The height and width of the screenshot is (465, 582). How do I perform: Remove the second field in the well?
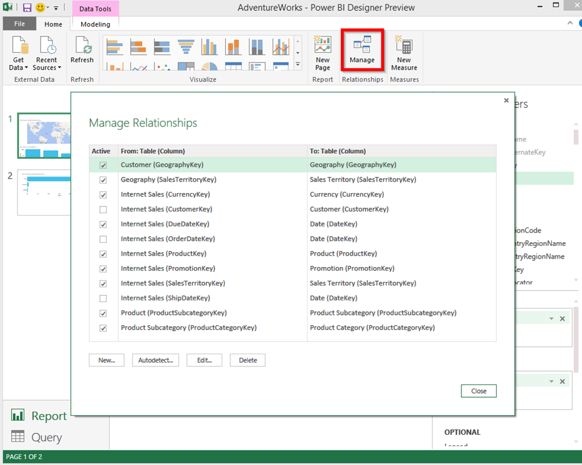pyautogui.click(x=563, y=381)
